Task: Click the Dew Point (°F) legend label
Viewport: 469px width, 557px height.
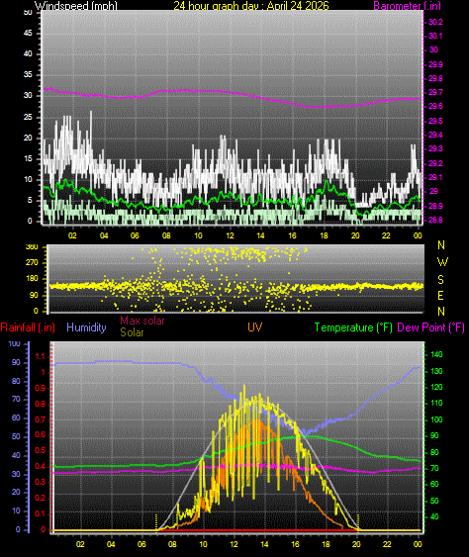Action: coord(430,327)
